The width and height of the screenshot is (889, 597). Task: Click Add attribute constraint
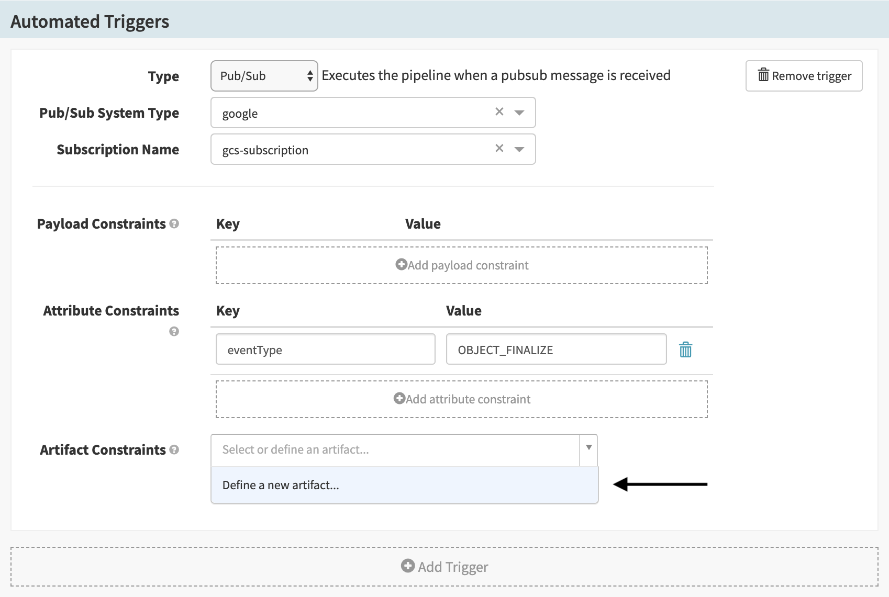[461, 399]
